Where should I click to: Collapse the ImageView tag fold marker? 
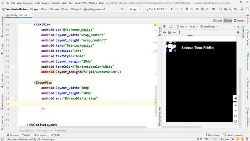(18, 83)
